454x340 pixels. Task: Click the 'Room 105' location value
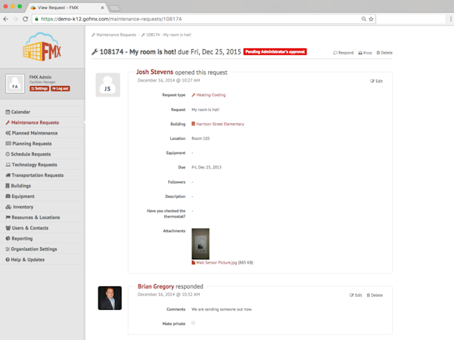tap(201, 138)
